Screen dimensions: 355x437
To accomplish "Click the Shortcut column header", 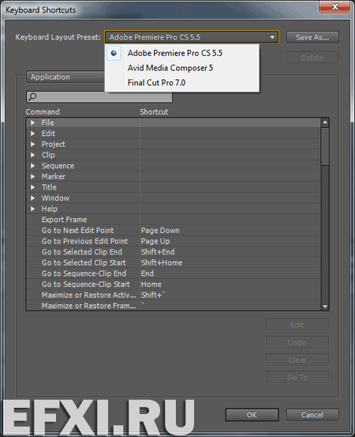I will [x=154, y=111].
